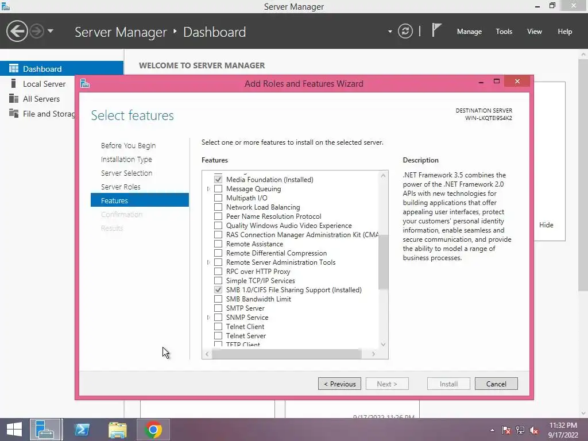This screenshot has width=588, height=441.
Task: Check the Multipath I/O checkbox
Action: coord(218,198)
